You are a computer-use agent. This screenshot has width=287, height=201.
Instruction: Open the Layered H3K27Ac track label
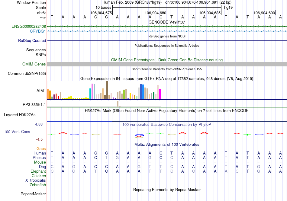(20, 115)
